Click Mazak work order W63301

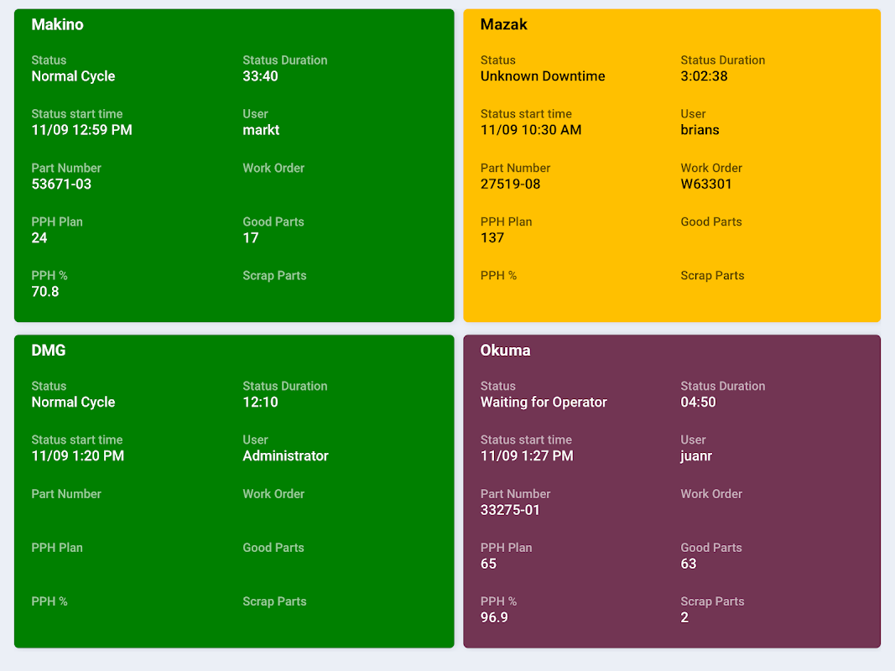pos(706,185)
